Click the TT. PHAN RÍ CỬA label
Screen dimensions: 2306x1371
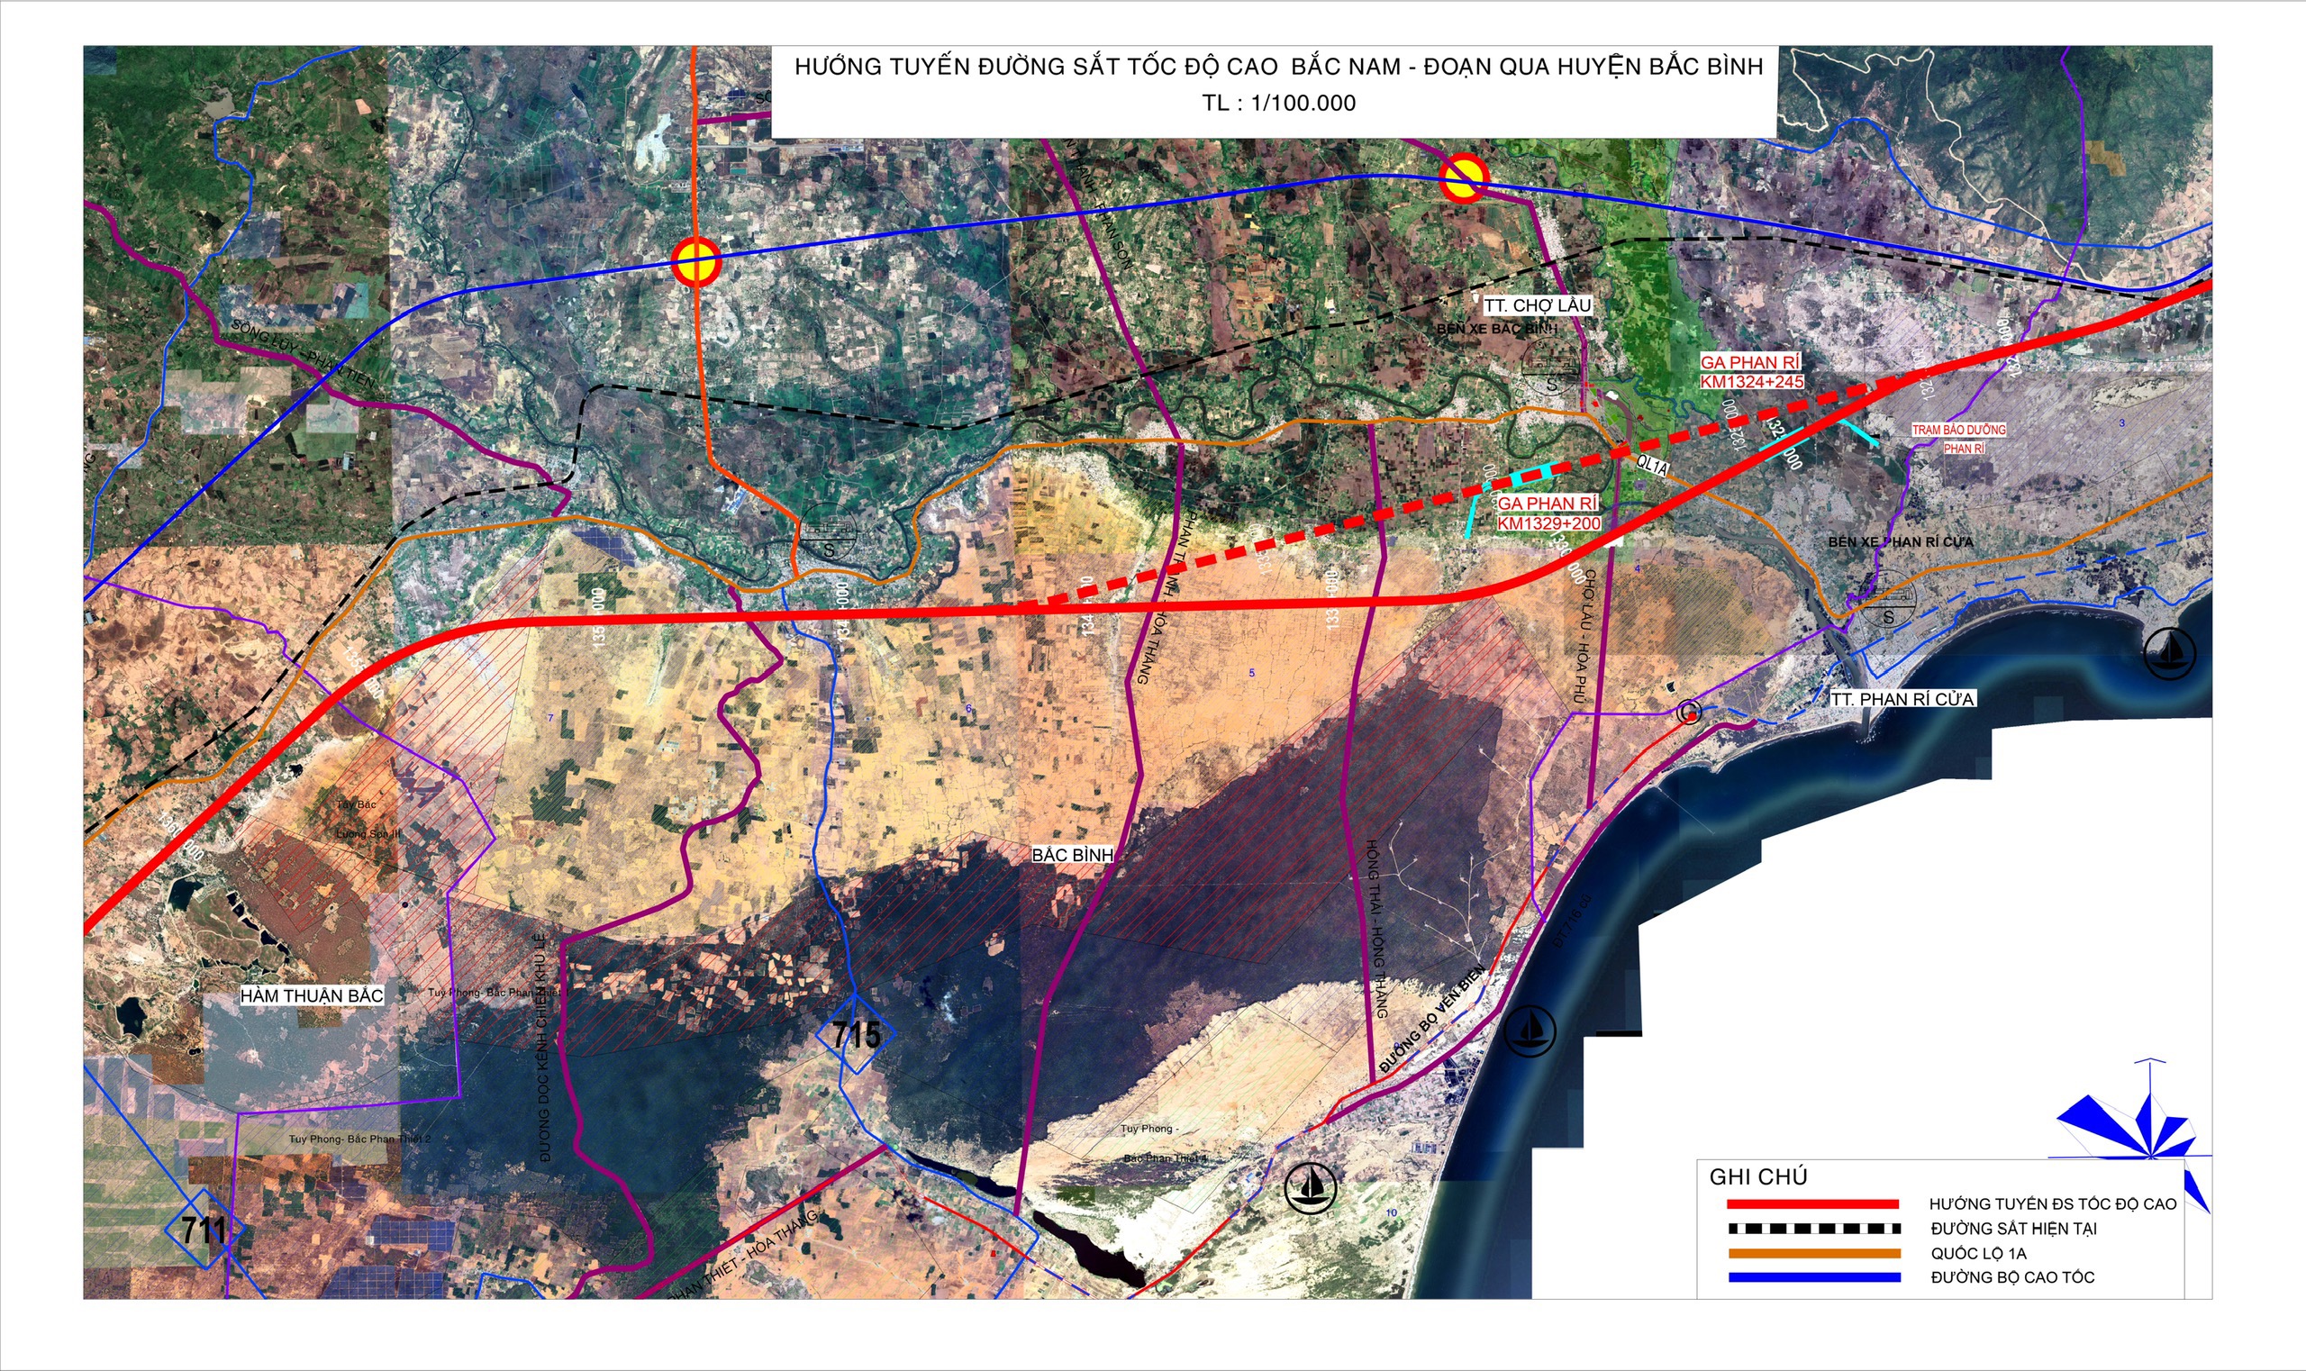point(1903,699)
